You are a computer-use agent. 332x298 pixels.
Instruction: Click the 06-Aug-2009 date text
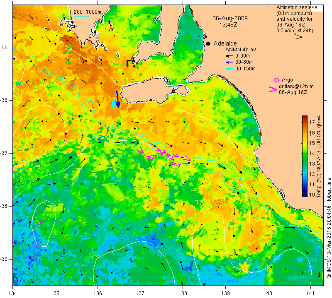(230, 18)
